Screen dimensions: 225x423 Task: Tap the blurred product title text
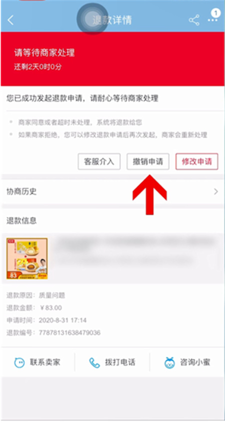pos(136,250)
